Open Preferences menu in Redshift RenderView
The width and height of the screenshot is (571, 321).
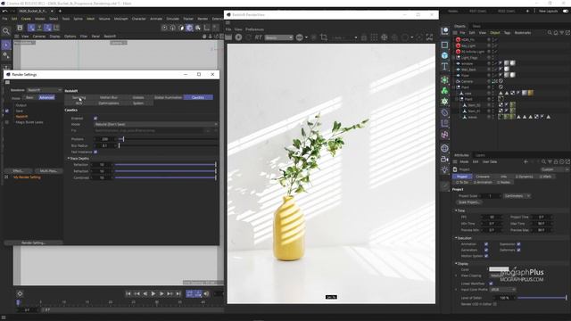(x=254, y=29)
